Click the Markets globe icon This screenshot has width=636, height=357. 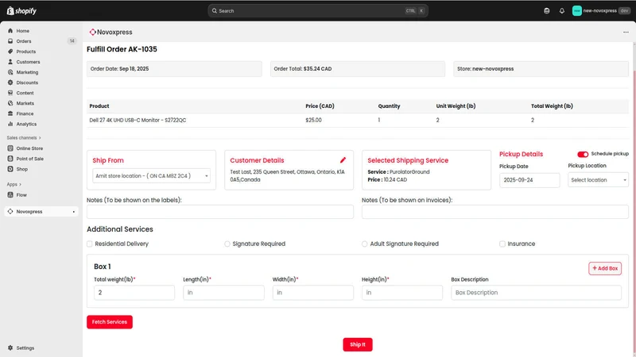click(x=10, y=103)
